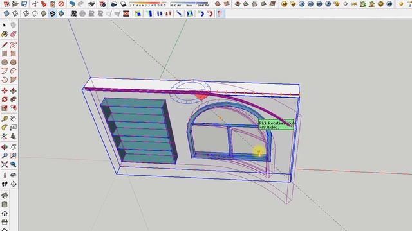
Task: Select the Orbit tool
Action: point(5,147)
